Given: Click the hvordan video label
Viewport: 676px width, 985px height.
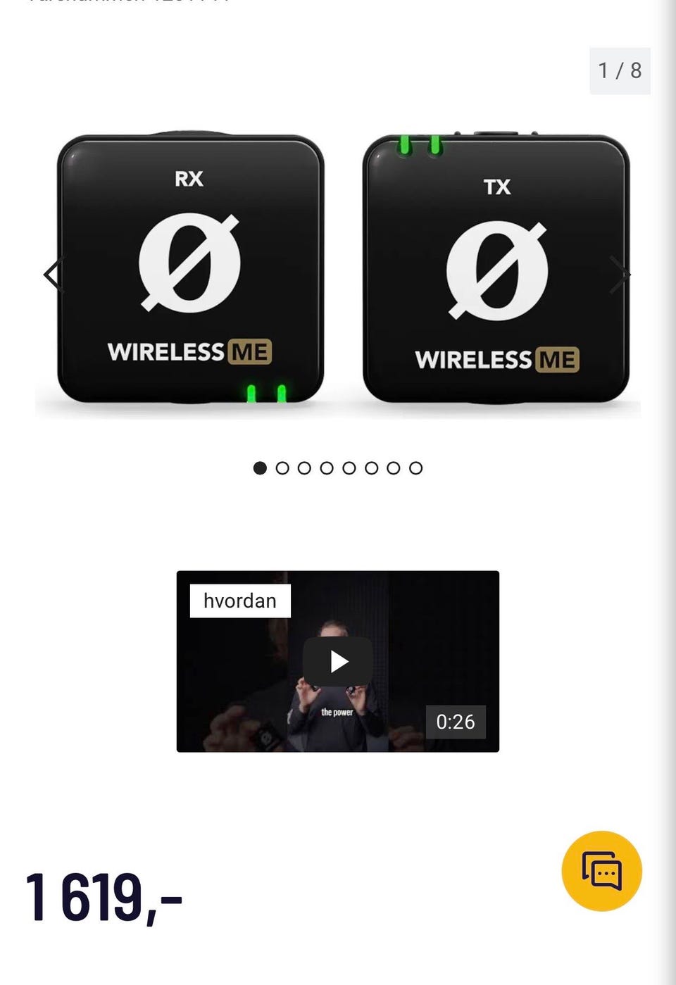Looking at the screenshot, I should [x=240, y=601].
